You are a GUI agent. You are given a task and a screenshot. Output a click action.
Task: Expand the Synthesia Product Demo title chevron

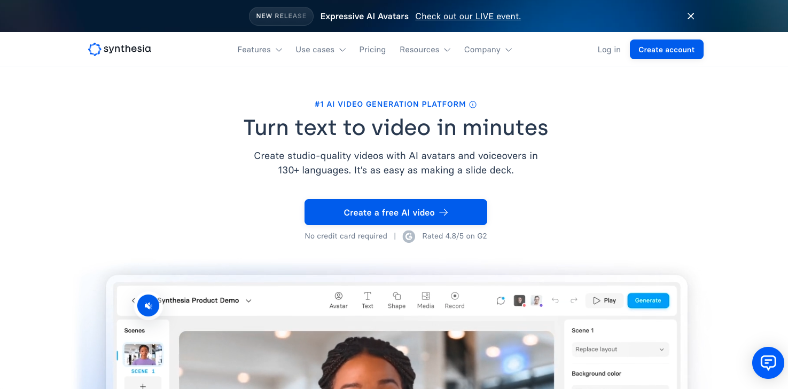(x=248, y=301)
